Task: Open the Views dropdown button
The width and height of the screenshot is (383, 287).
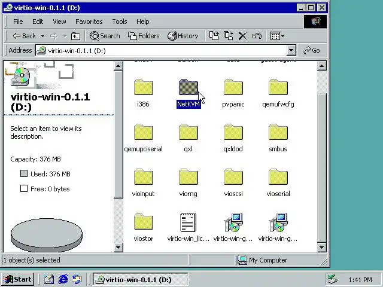Action: pos(277,36)
